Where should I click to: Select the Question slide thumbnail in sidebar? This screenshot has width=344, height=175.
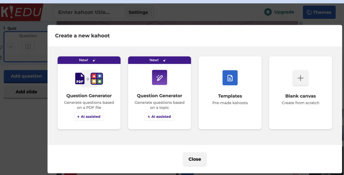pyautogui.click(x=26, y=47)
